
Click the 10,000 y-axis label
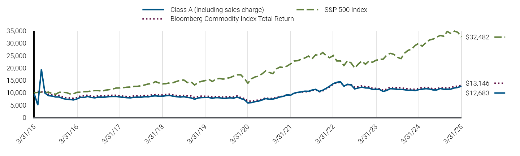(x=17, y=93)
